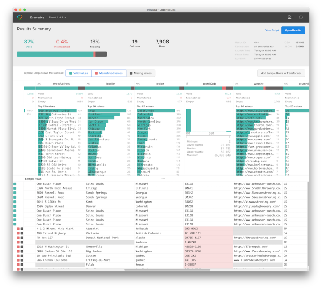Click the 87% Valid statistic

pos(29,44)
